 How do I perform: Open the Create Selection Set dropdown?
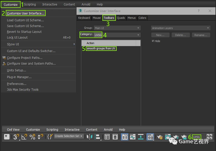pos(69,136)
